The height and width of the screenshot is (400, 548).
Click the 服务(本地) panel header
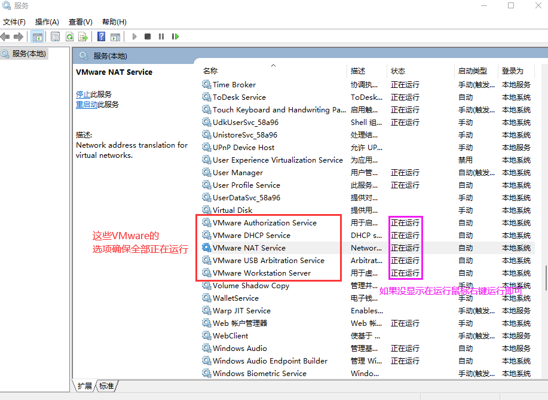click(x=110, y=56)
